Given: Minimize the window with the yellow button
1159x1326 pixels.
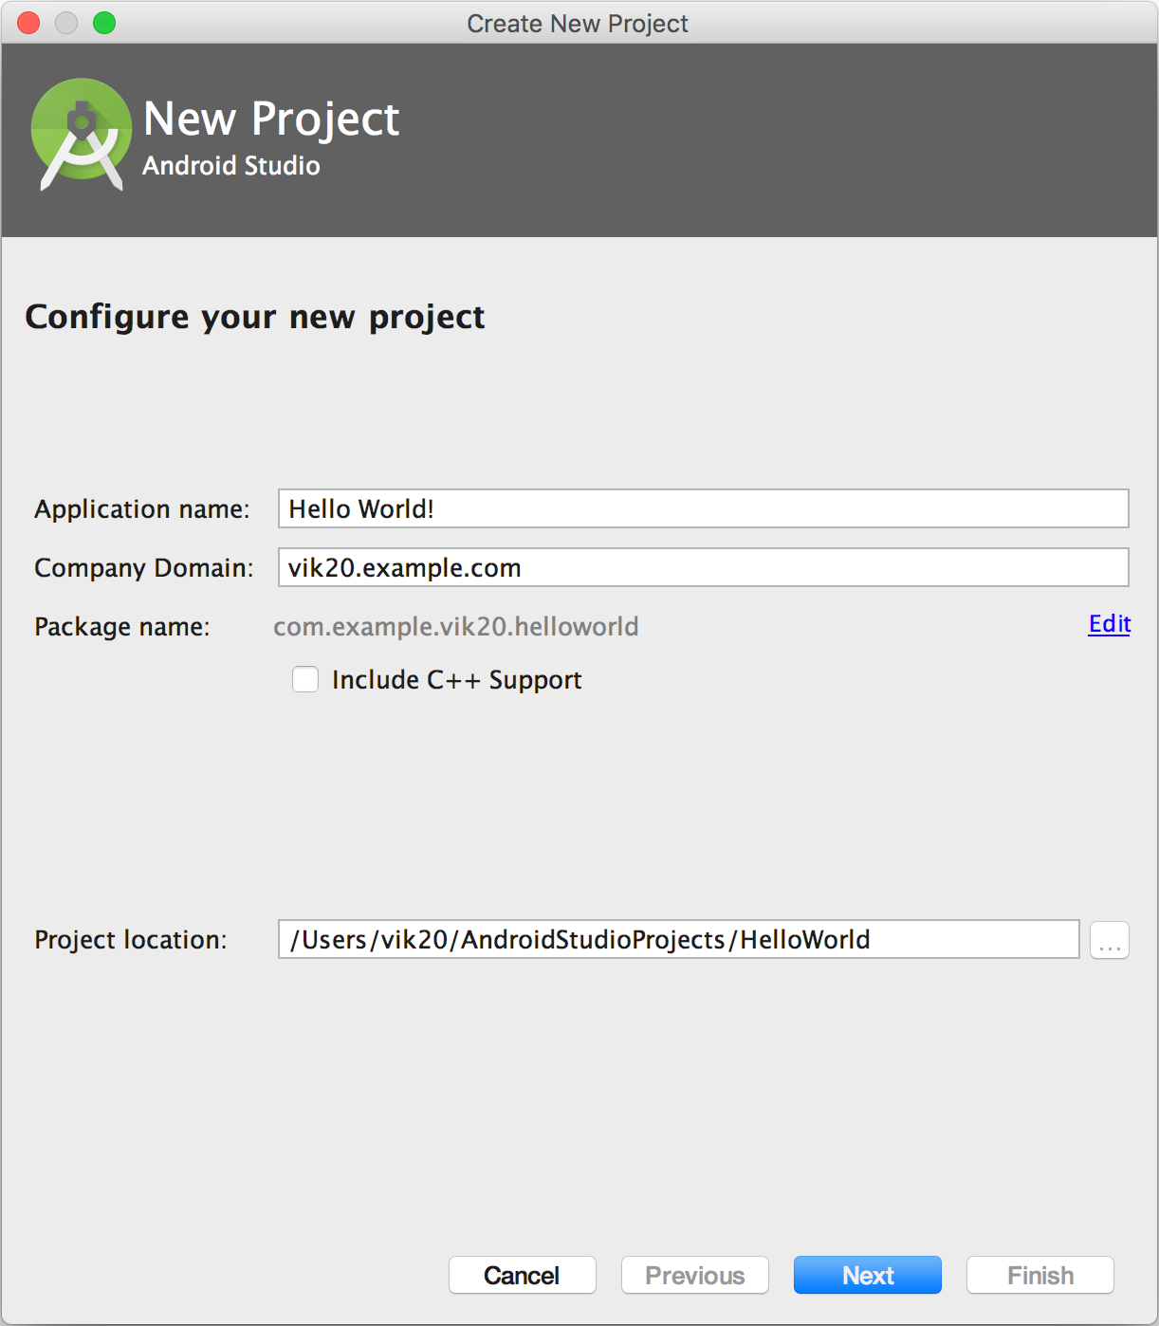Looking at the screenshot, I should [x=66, y=23].
